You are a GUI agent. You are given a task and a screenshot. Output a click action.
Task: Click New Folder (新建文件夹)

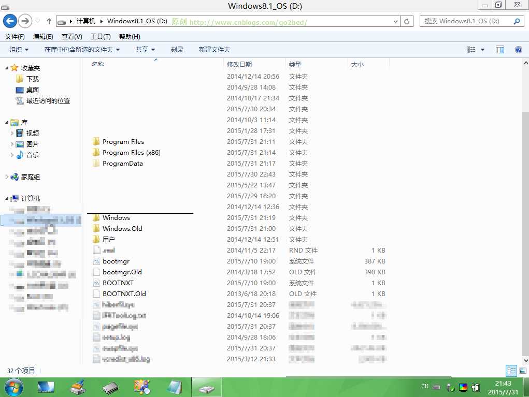pos(214,50)
